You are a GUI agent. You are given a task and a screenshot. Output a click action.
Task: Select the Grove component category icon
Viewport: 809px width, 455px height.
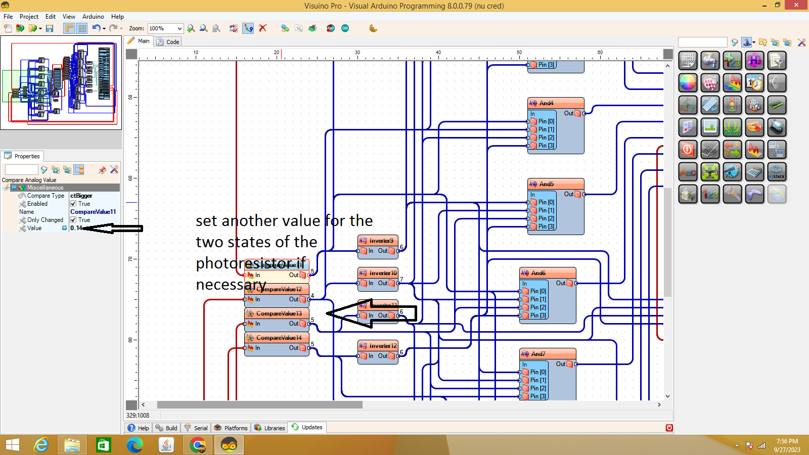pyautogui.click(x=732, y=127)
